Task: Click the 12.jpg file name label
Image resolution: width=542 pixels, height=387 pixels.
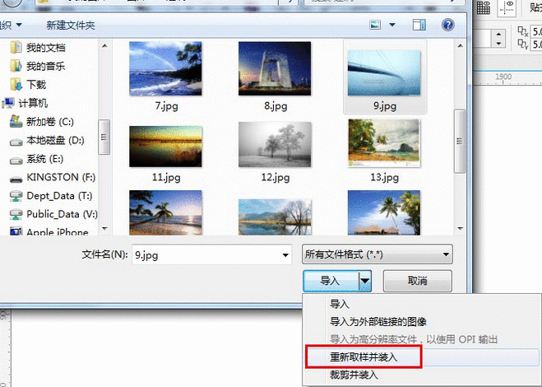Action: point(276,177)
